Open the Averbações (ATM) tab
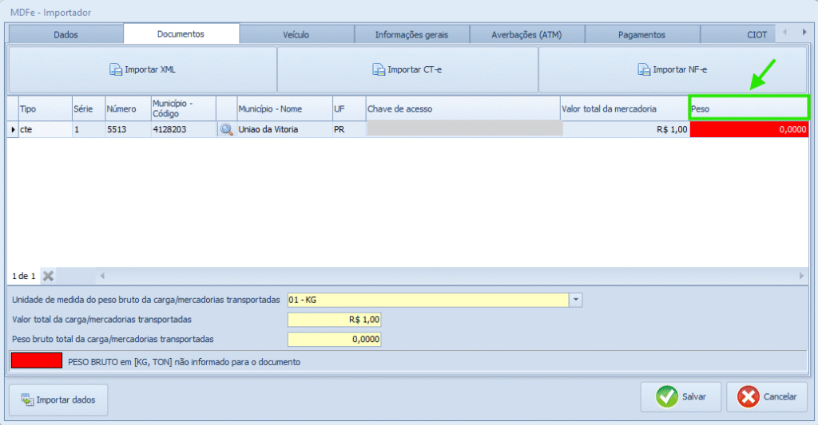This screenshot has width=818, height=425. [x=526, y=34]
